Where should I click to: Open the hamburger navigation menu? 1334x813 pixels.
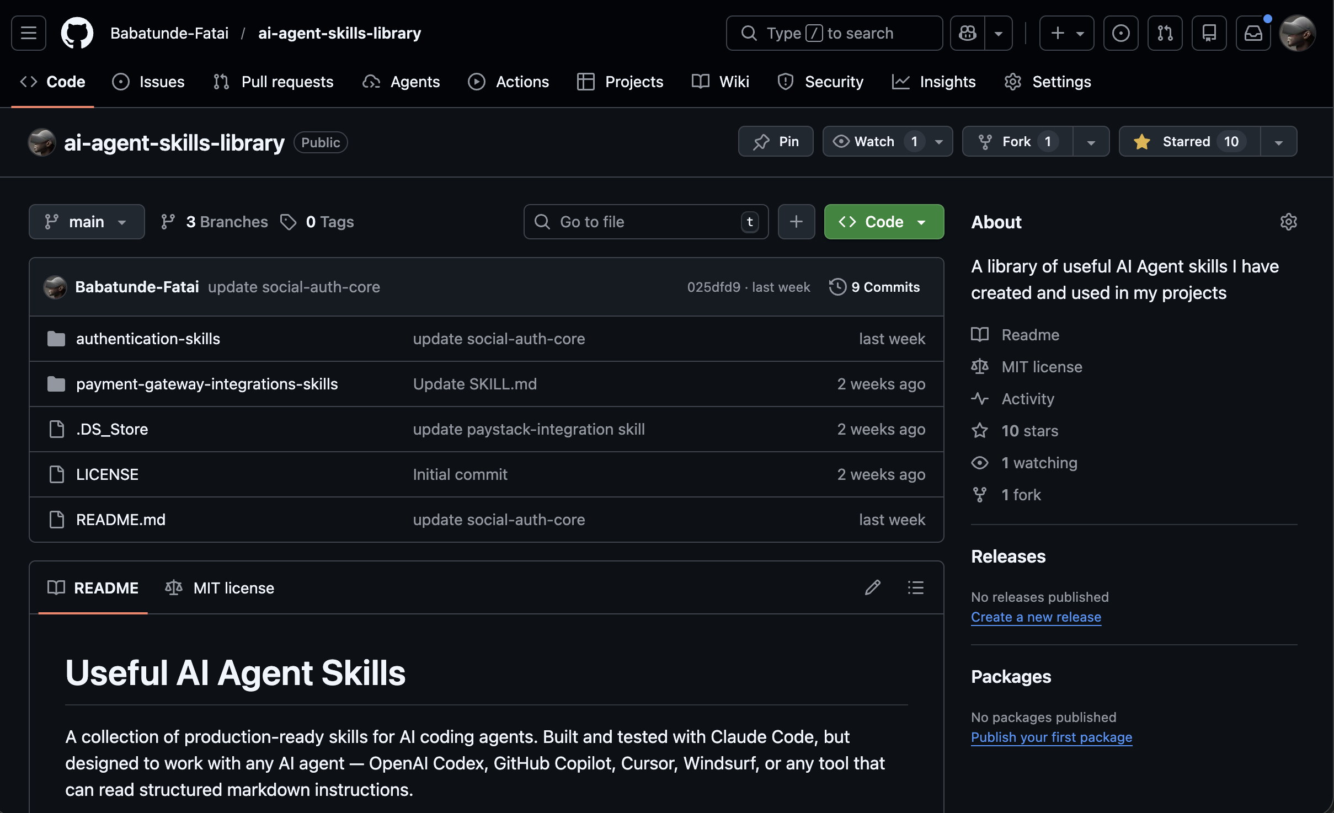[29, 33]
